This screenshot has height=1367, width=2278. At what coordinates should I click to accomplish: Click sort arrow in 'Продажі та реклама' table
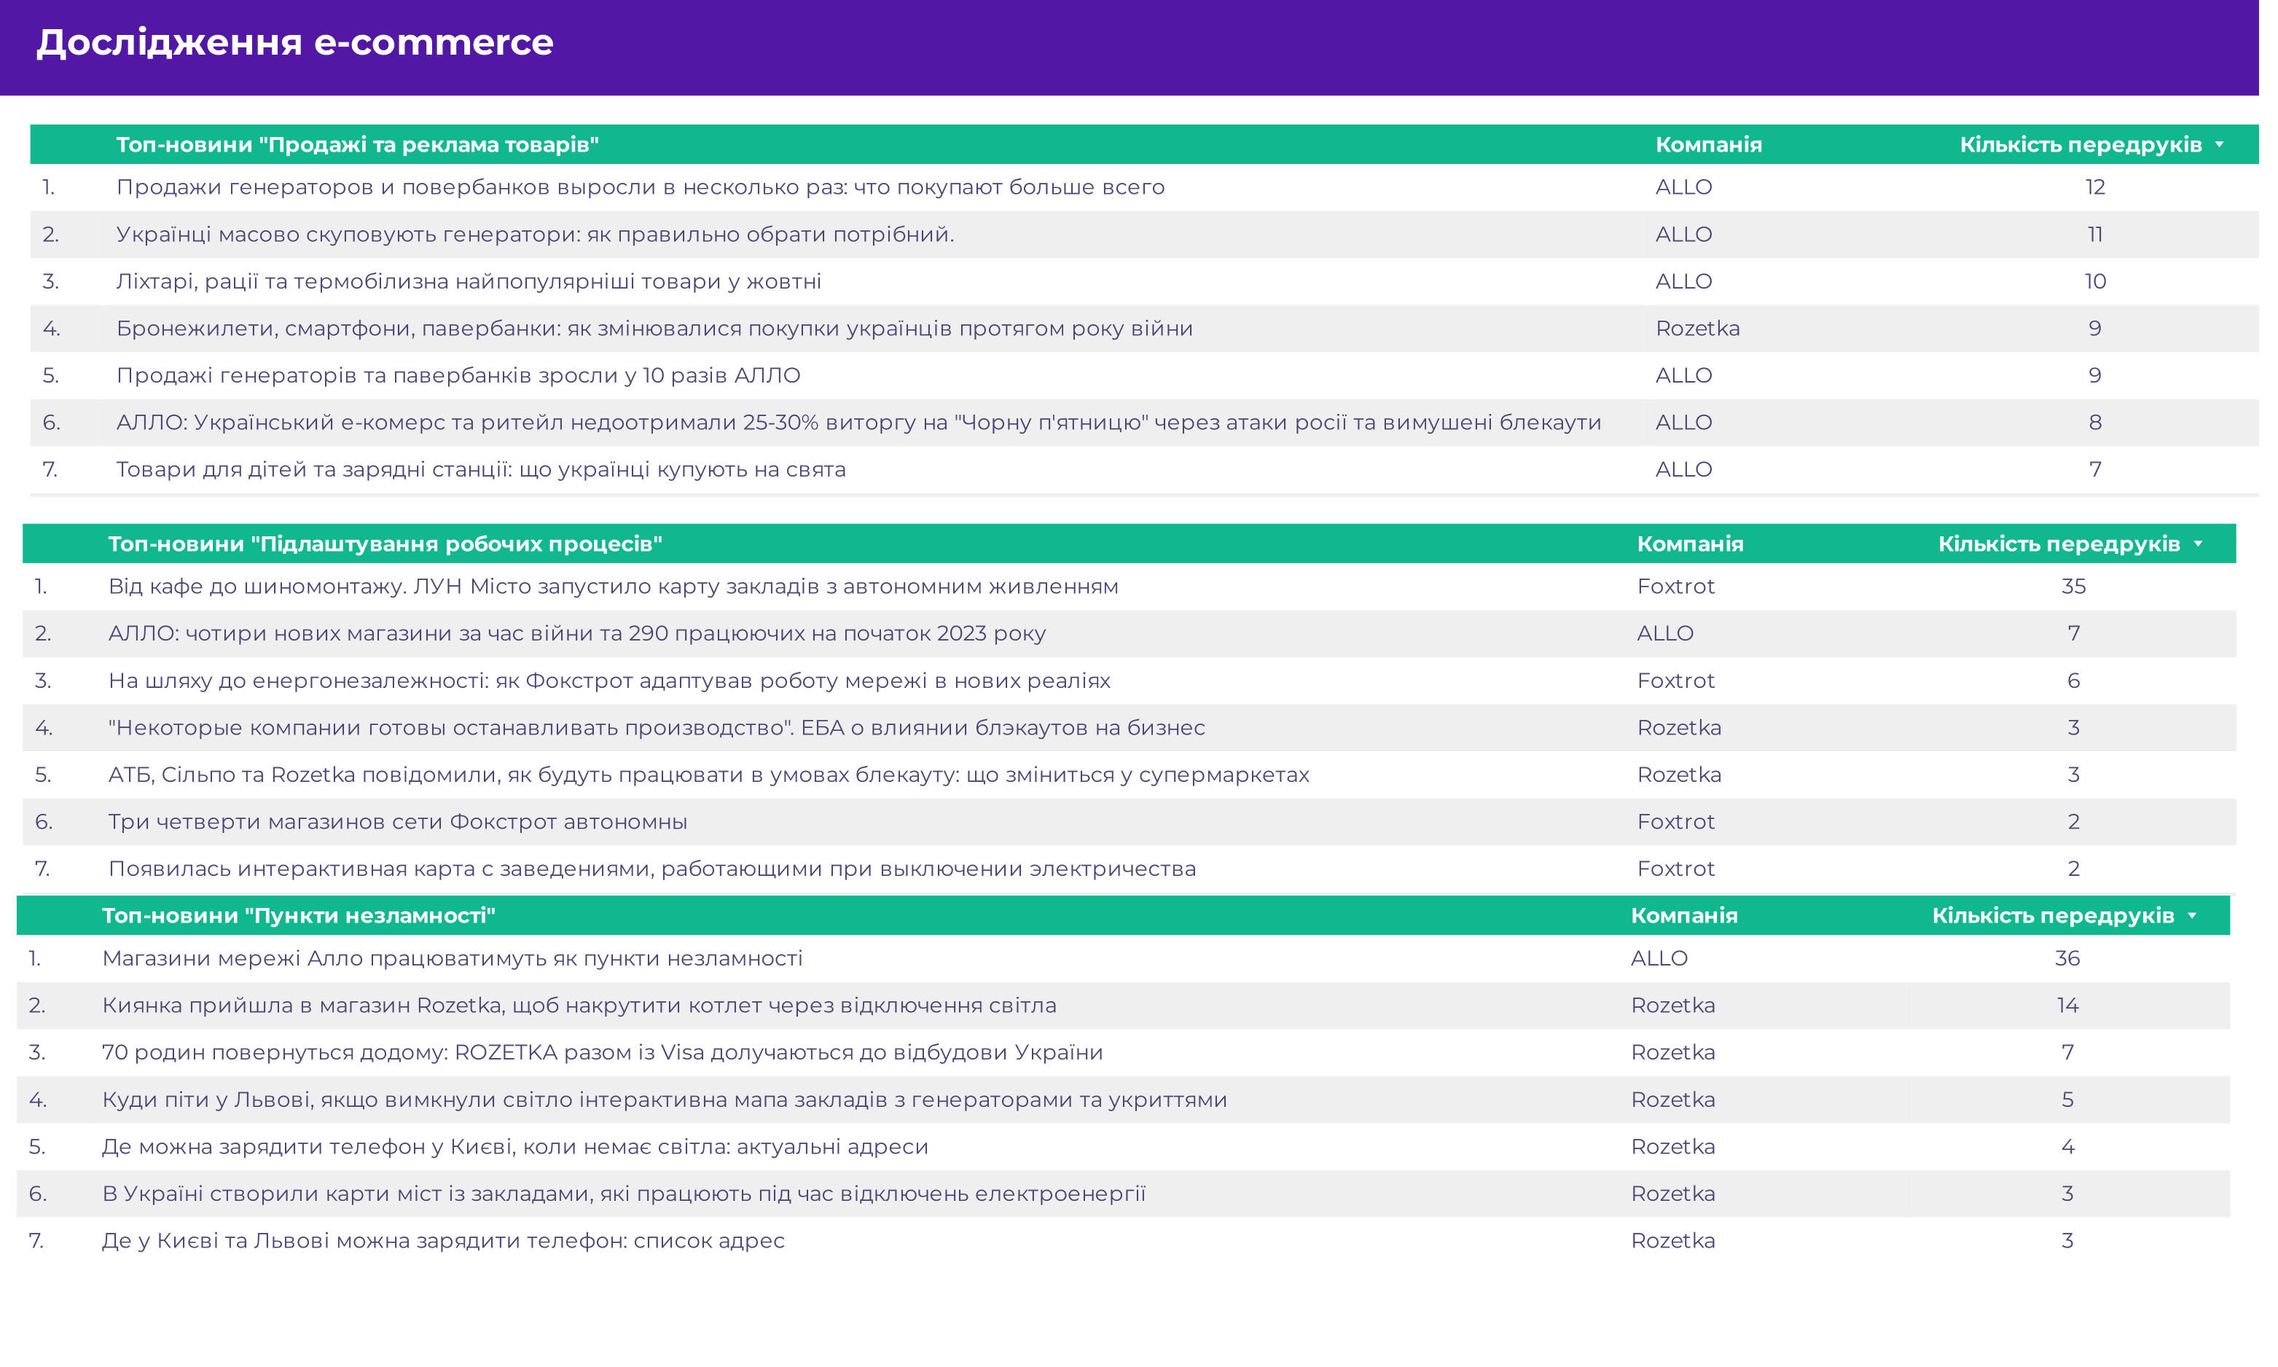[x=2219, y=144]
